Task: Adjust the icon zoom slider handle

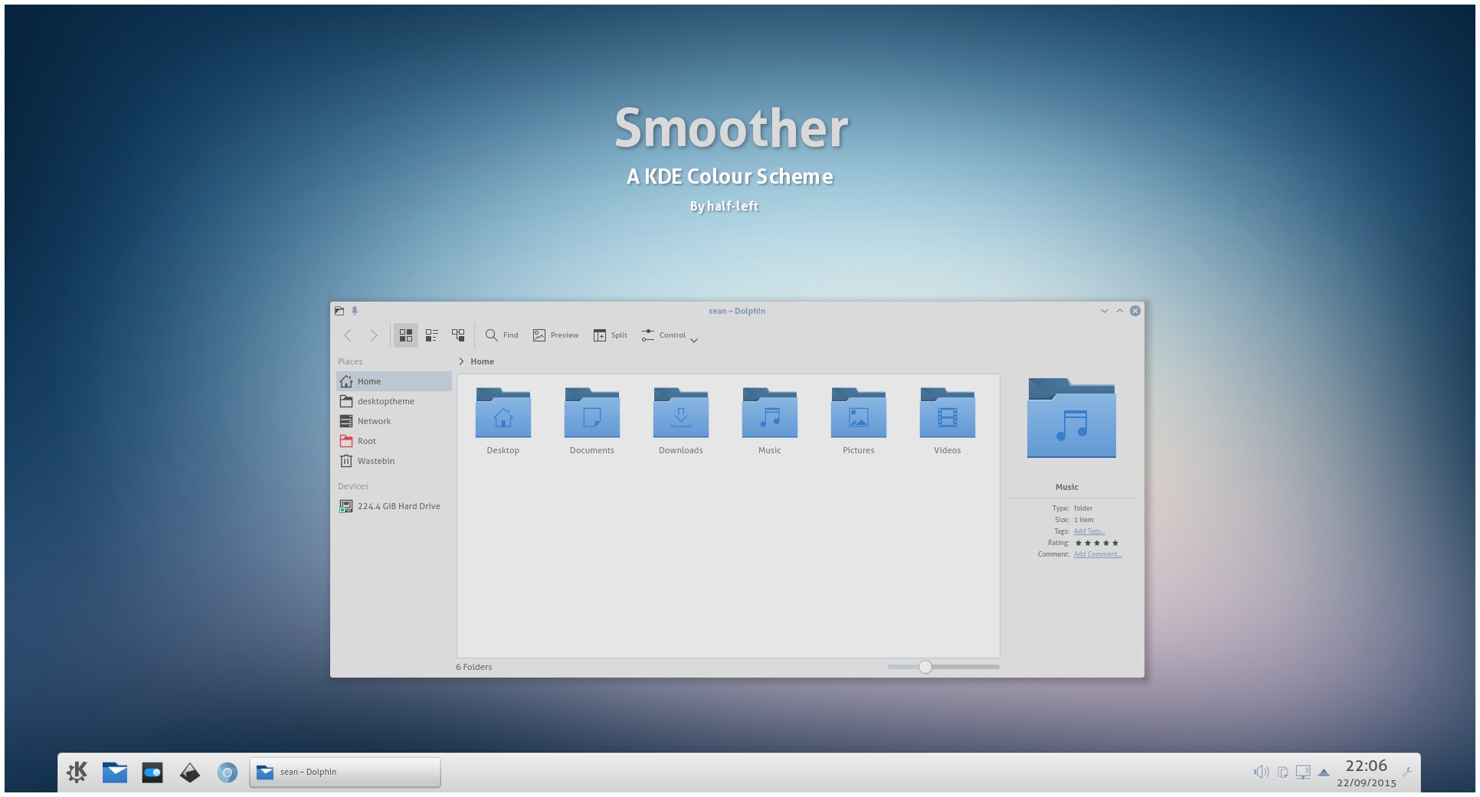Action: pos(925,667)
